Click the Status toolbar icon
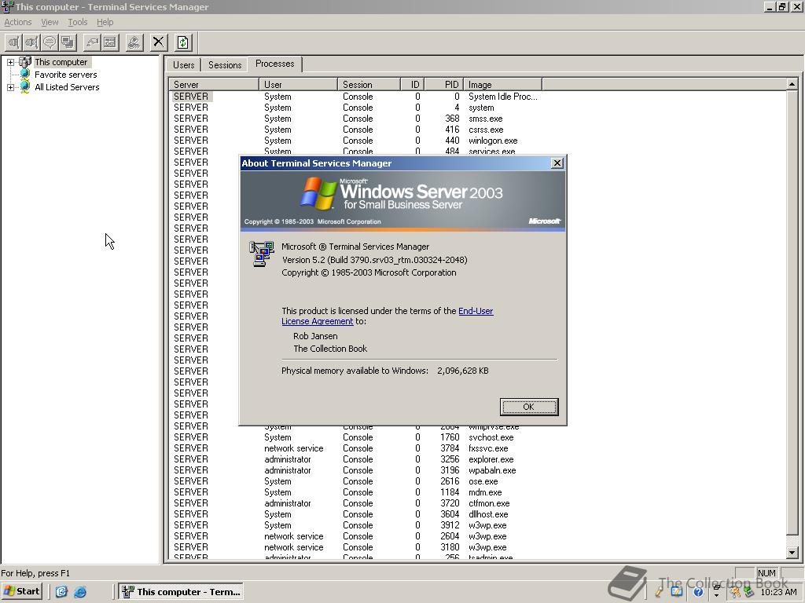The width and height of the screenshot is (805, 603). point(110,42)
